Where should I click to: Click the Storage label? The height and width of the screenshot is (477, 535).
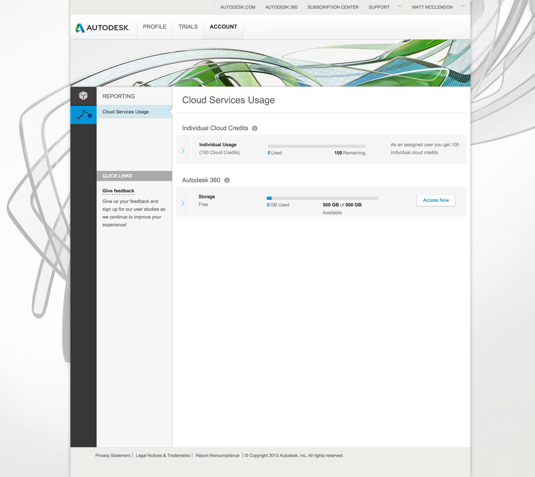click(207, 197)
